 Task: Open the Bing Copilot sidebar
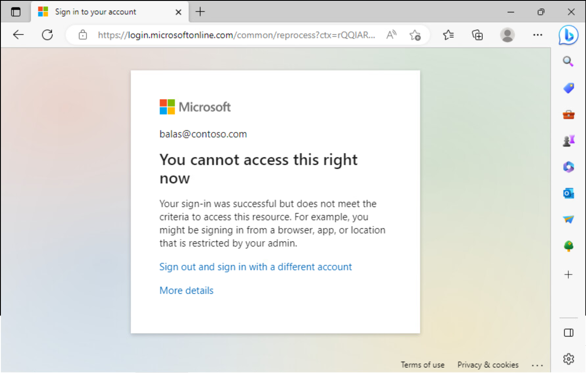568,35
